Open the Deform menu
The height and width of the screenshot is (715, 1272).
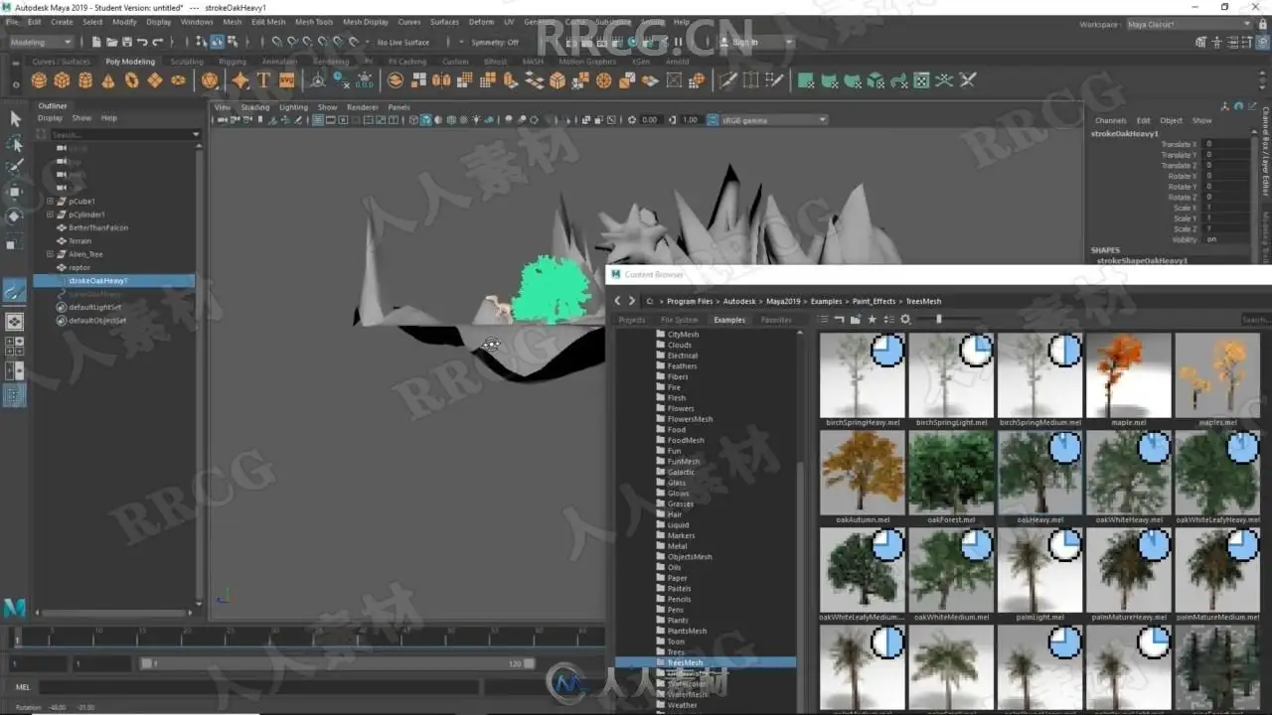(x=481, y=22)
